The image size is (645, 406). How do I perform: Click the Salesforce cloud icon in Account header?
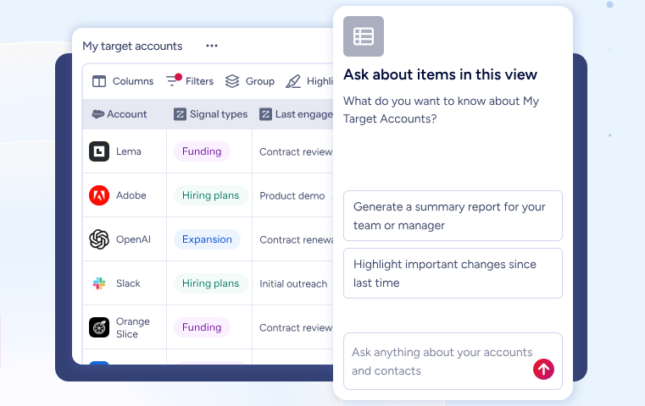coord(98,114)
